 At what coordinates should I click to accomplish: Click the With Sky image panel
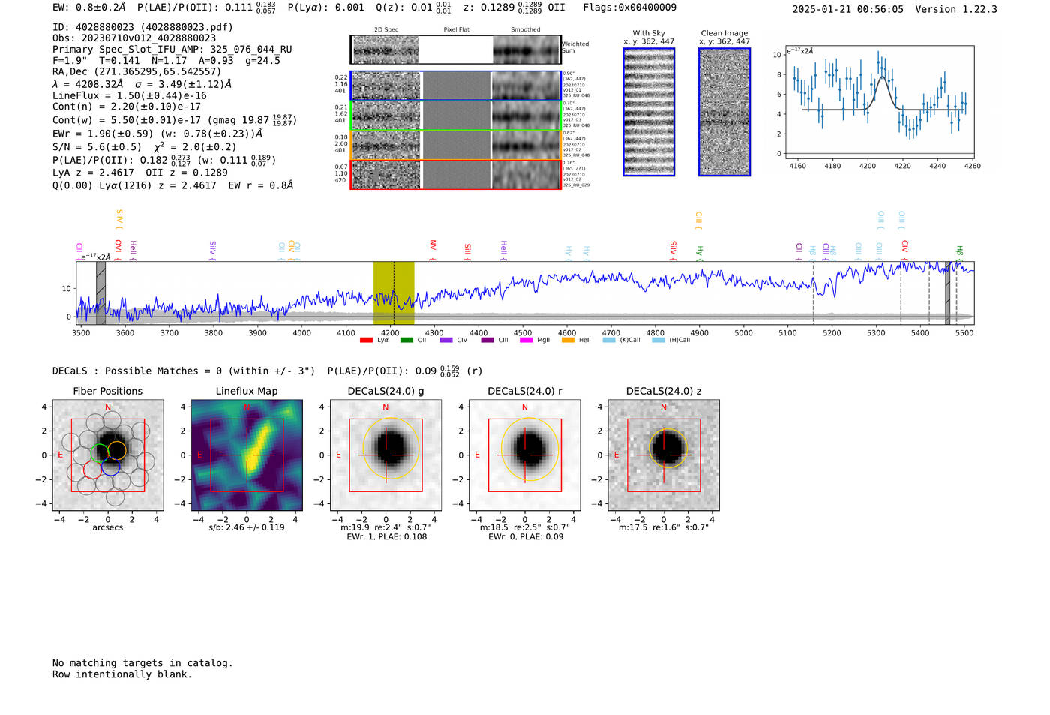click(649, 112)
